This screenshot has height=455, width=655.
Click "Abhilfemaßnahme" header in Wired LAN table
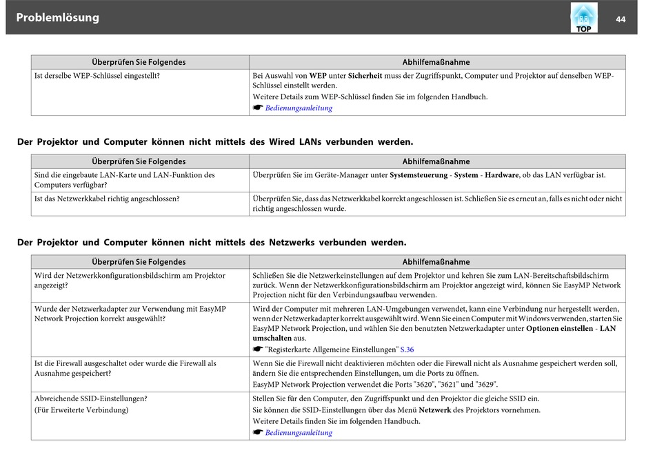click(436, 161)
